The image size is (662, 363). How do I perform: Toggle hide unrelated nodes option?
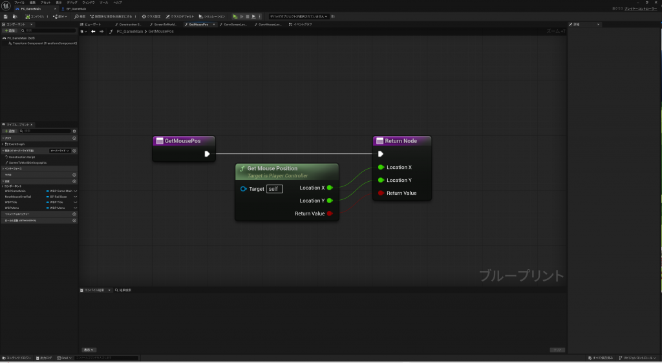pos(111,16)
